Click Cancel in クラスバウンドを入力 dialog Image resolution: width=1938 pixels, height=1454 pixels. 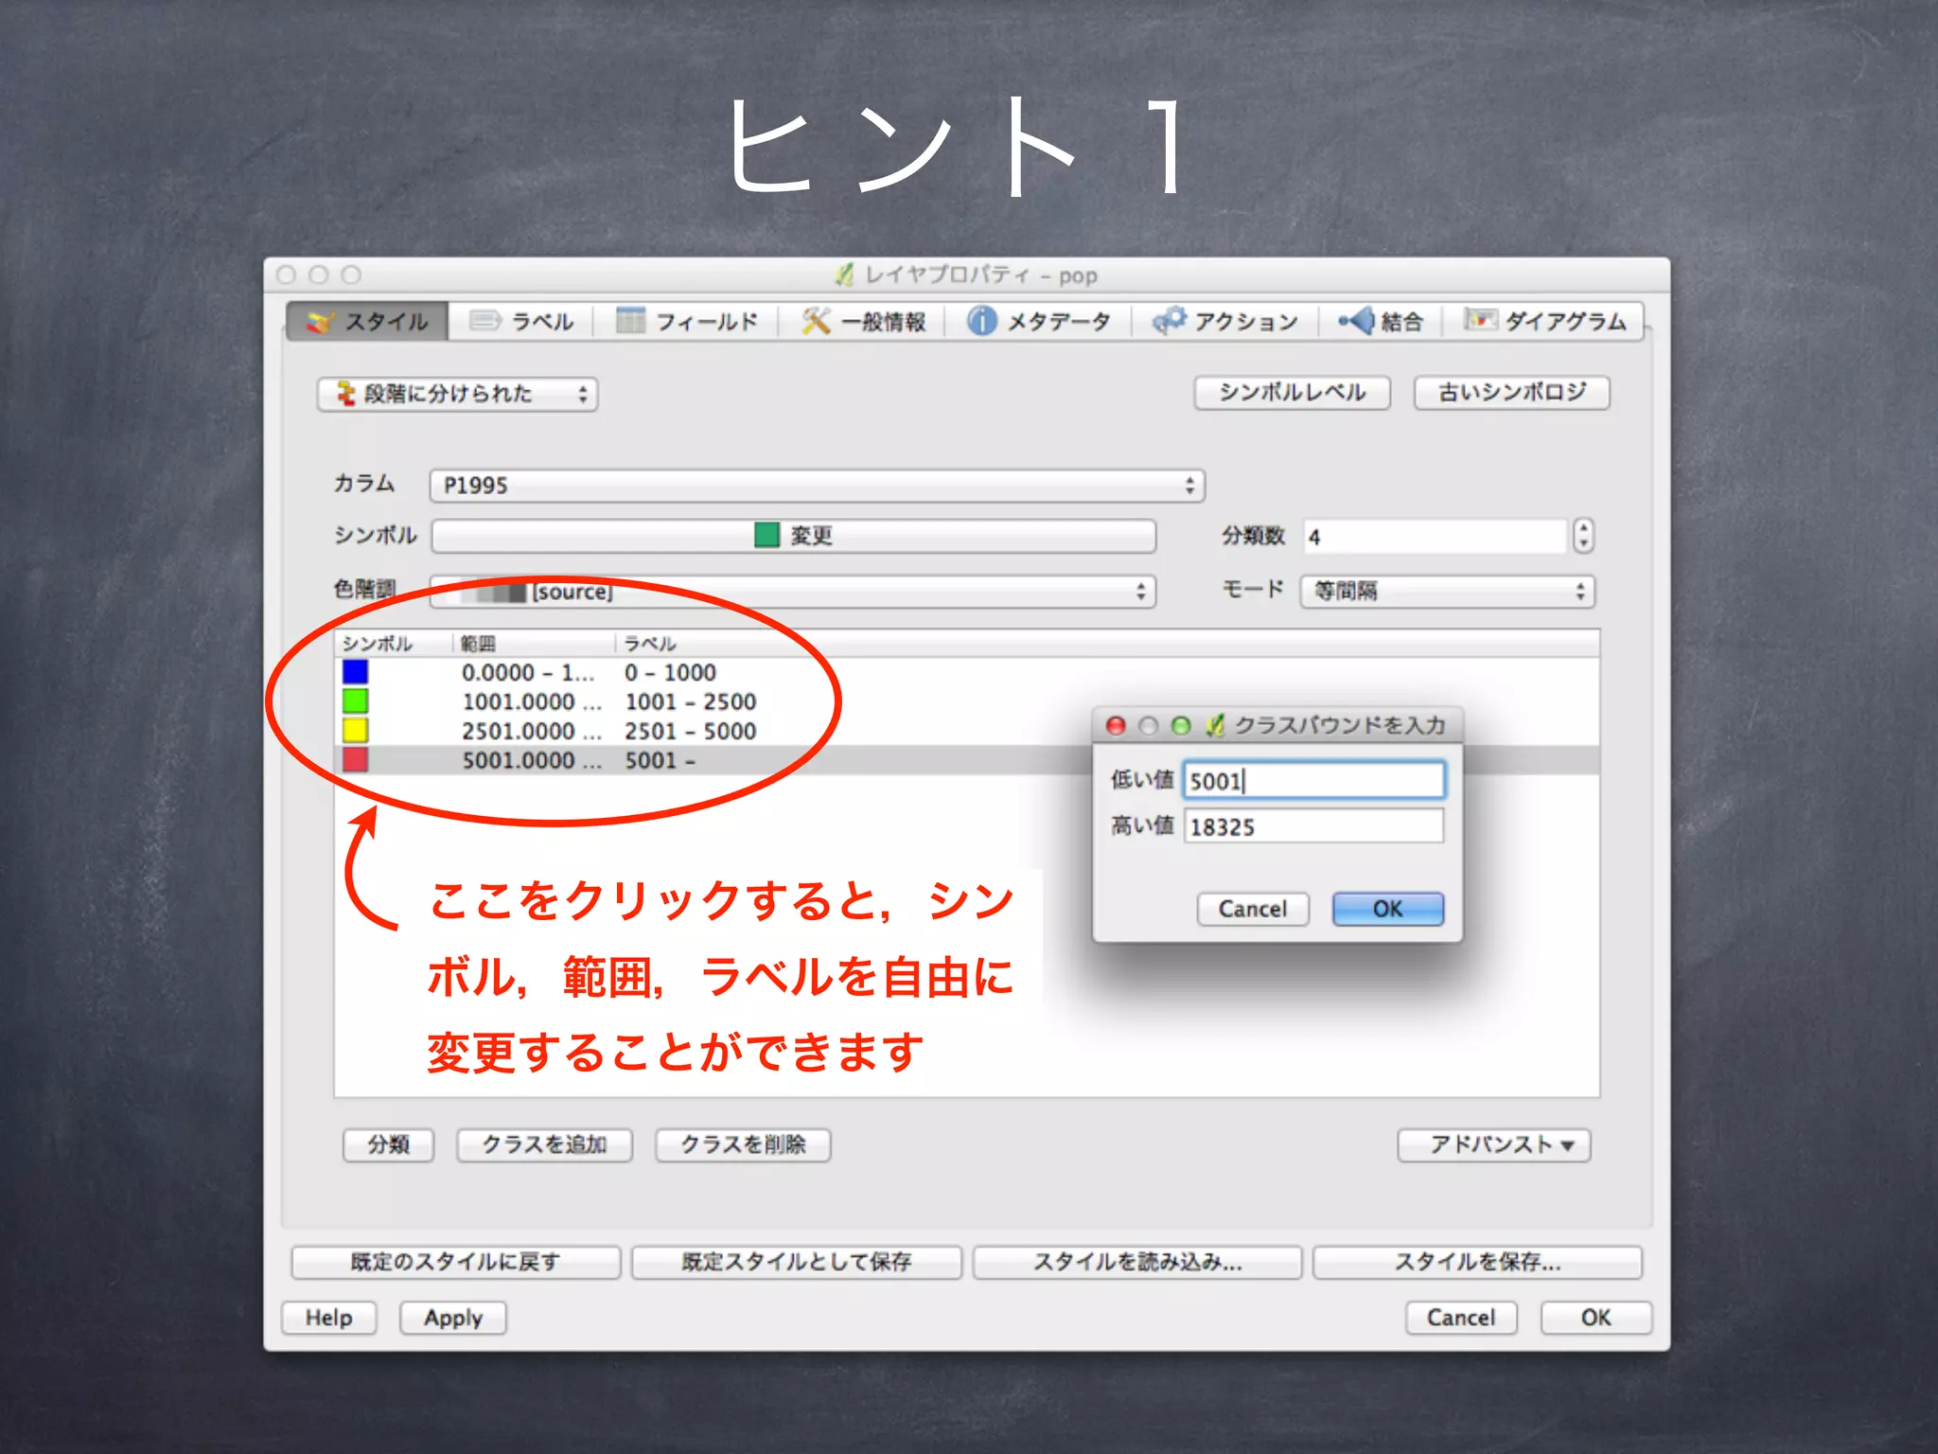click(1253, 909)
